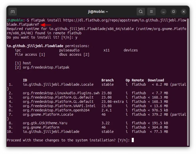Viewport: 196px width, 154px height.
Task: Click the ji@Noble: ~ window title
Action: [98, 12]
